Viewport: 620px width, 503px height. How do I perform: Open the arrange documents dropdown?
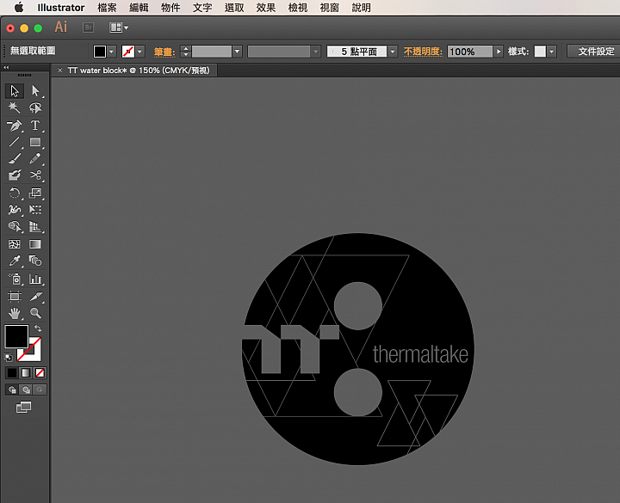tap(119, 28)
